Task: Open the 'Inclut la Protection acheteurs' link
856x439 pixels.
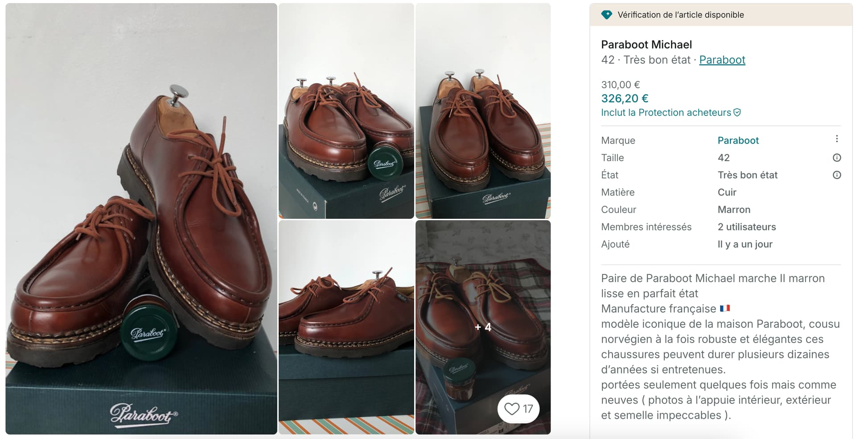Action: [x=666, y=113]
